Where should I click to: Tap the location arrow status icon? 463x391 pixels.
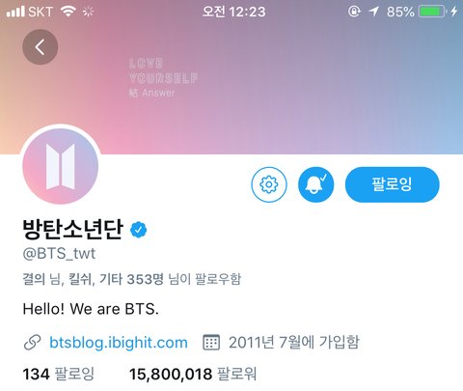[373, 12]
